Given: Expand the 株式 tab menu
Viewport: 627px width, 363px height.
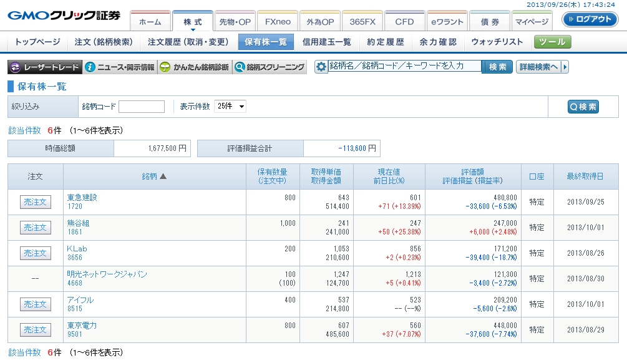Looking at the screenshot, I should [193, 22].
